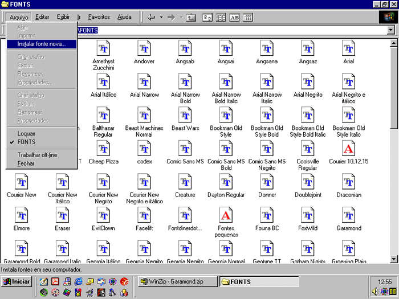Screen dimensions: 399x299
Task: Click Fechar in the Arquivo menu
Action: pos(42,163)
